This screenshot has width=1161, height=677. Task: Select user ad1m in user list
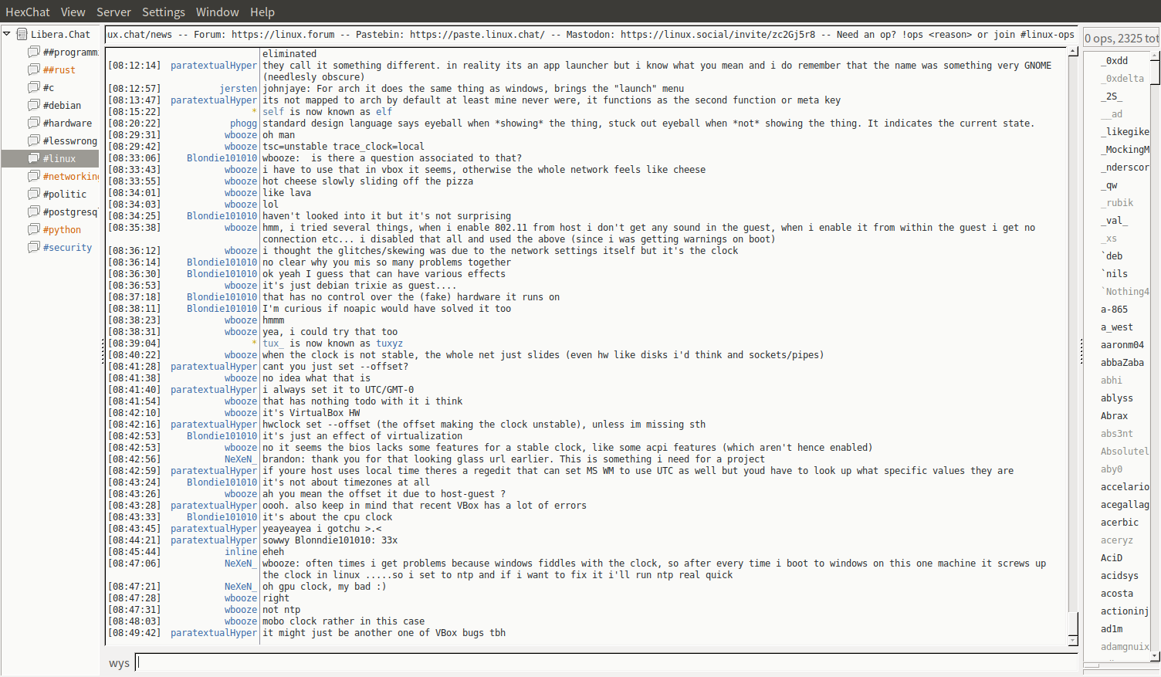pyautogui.click(x=1112, y=628)
